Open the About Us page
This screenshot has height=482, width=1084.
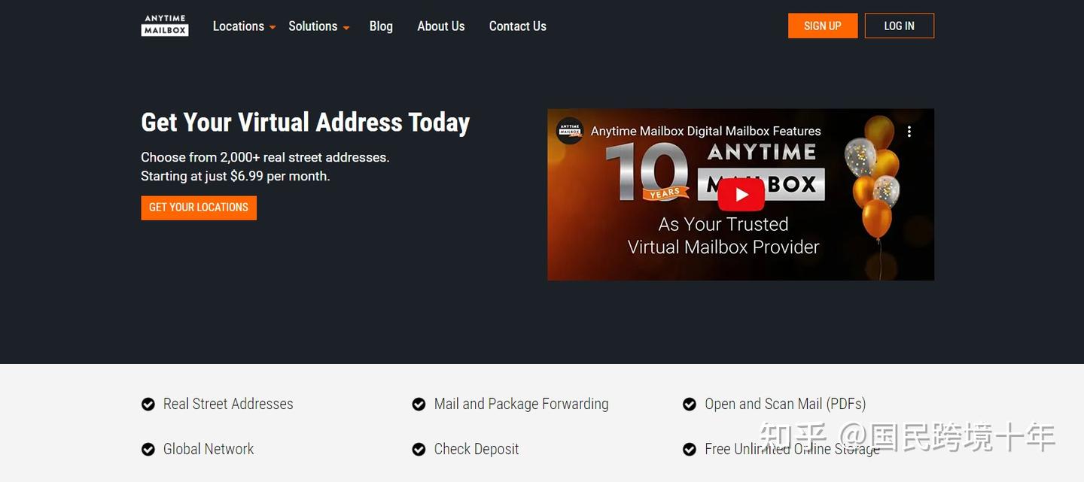point(441,26)
